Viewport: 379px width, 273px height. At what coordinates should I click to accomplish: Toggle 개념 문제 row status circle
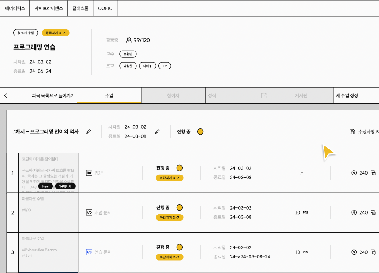tap(179, 207)
